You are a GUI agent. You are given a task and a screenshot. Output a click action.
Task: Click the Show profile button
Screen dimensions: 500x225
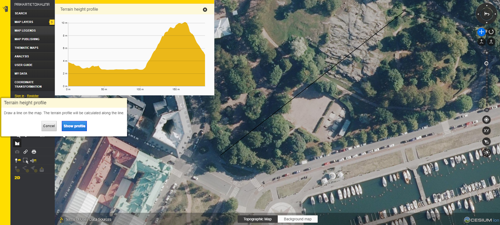pos(74,126)
